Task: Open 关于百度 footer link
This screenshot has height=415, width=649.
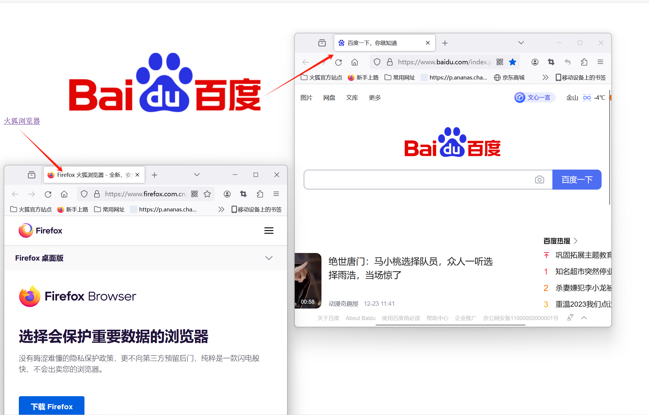Action: (328, 318)
